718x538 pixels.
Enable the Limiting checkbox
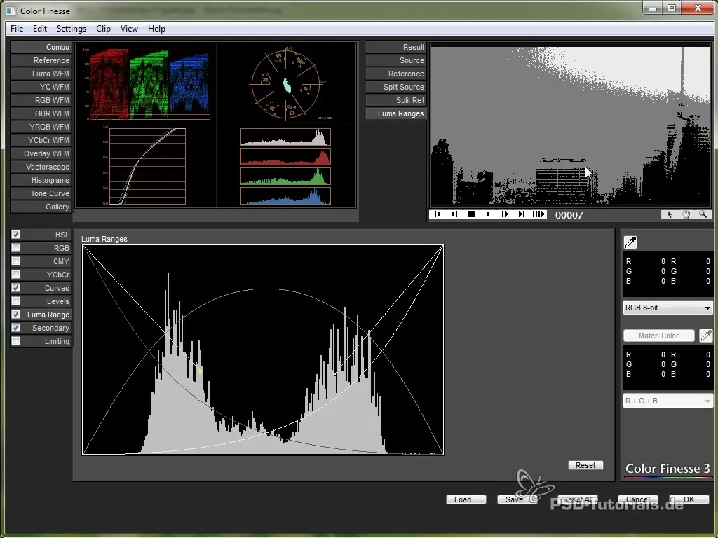tap(16, 341)
